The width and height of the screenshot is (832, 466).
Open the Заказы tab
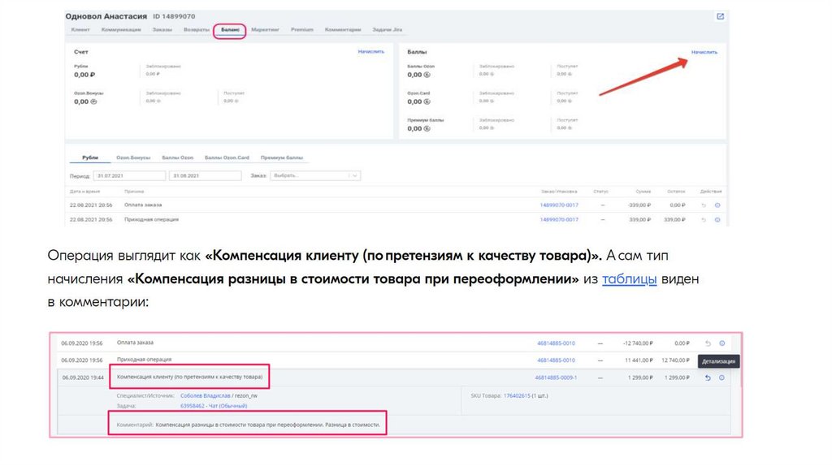point(162,30)
